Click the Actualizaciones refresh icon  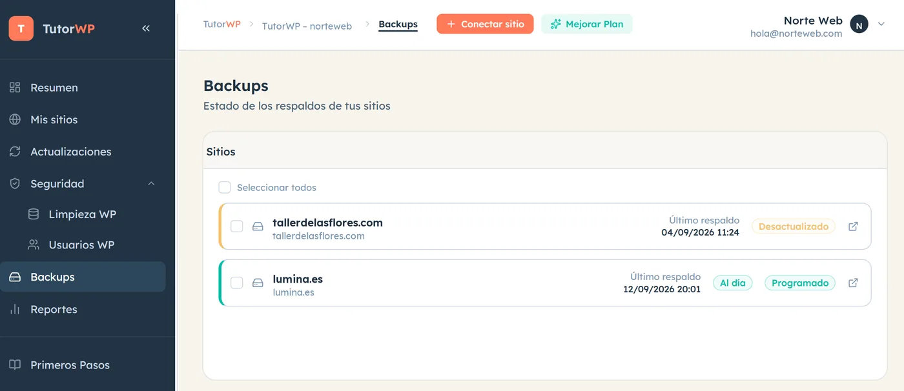tap(15, 152)
